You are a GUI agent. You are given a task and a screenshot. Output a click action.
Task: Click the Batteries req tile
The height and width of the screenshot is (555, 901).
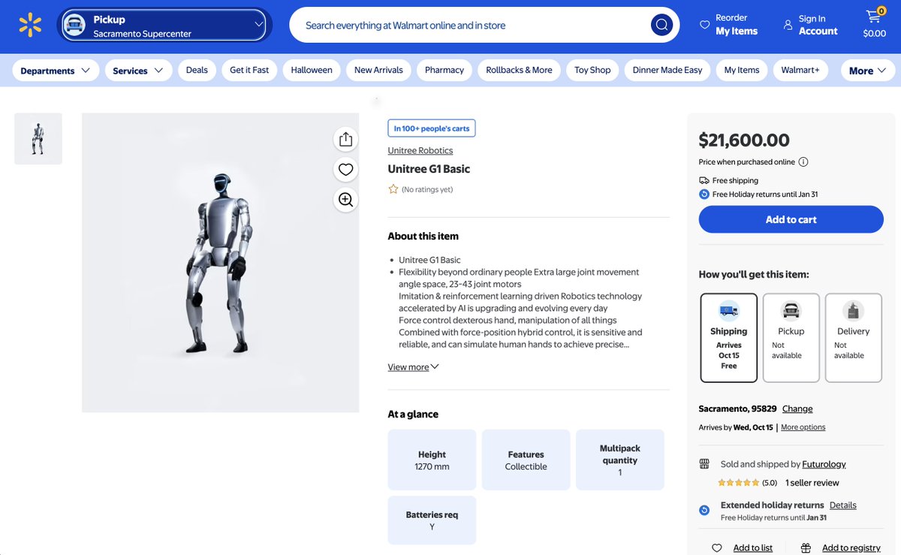coord(432,520)
